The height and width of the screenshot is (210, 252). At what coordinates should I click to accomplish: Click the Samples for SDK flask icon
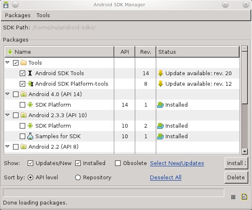pyautogui.click(x=30, y=136)
